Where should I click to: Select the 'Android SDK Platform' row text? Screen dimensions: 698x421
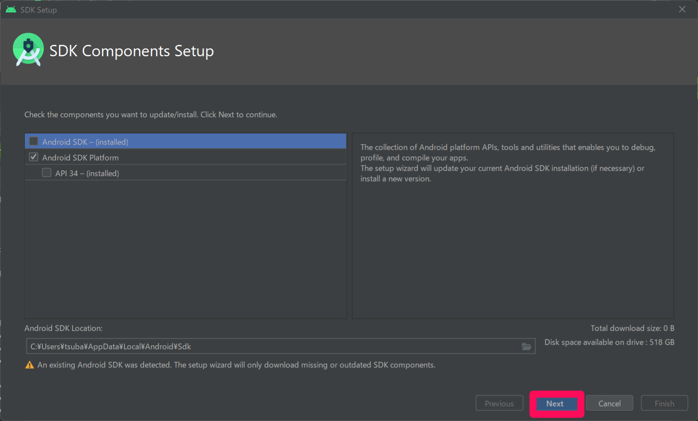[80, 158]
